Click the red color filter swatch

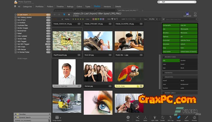[x=94, y=19]
